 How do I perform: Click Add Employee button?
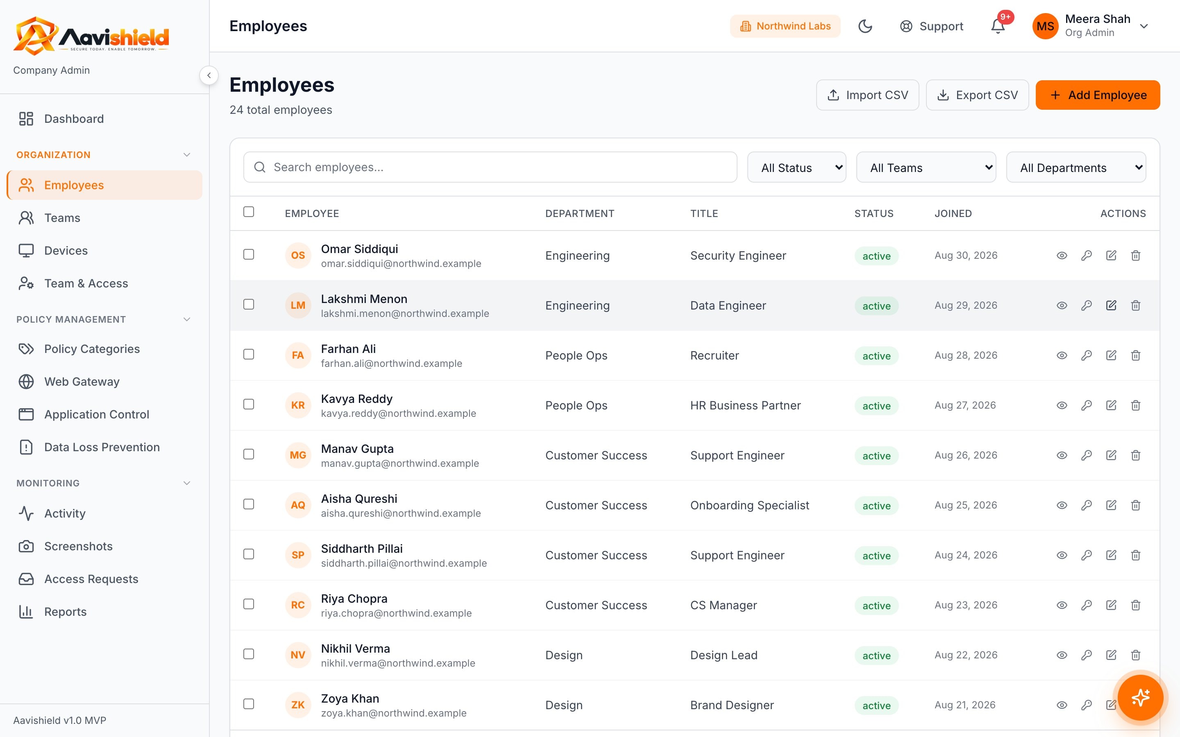pyautogui.click(x=1097, y=95)
